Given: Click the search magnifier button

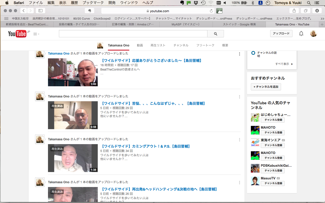Looking at the screenshot, I should coord(216,34).
